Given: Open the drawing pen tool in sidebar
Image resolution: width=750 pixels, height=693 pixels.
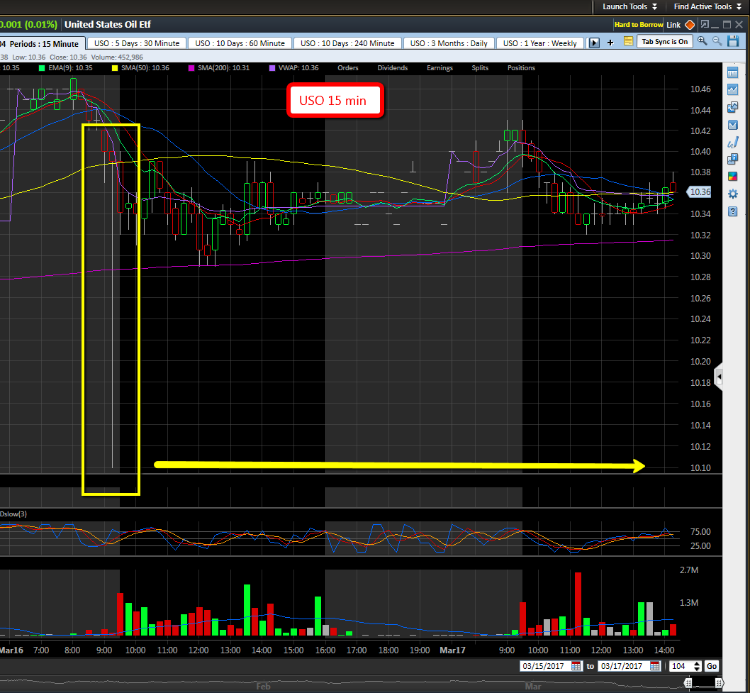Looking at the screenshot, I should (x=733, y=142).
